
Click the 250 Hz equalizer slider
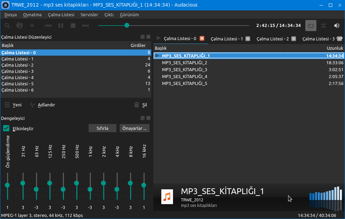63,187
